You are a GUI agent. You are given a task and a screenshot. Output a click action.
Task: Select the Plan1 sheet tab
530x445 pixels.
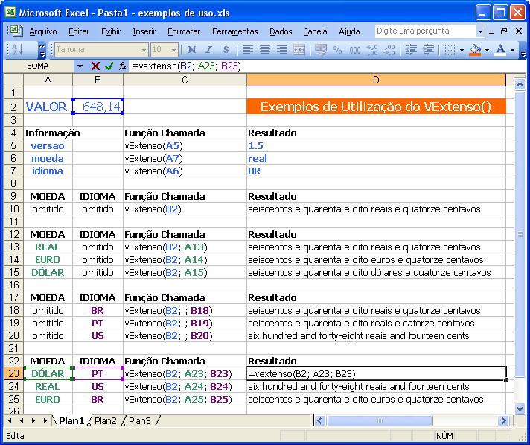click(71, 420)
